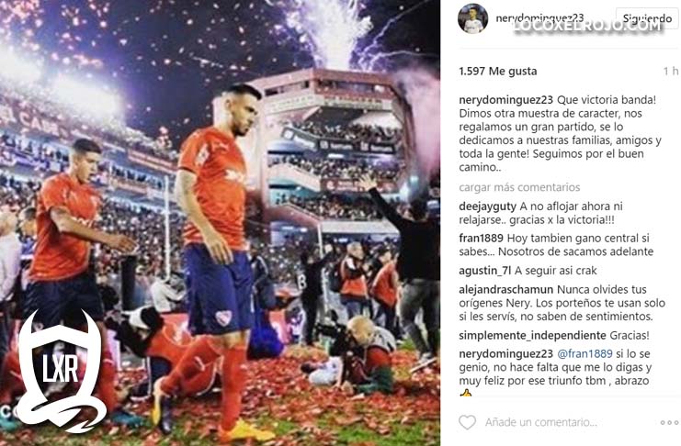Click the LOCOXELROJO.COM watermark
The width and height of the screenshot is (681, 446).
pos(586,26)
